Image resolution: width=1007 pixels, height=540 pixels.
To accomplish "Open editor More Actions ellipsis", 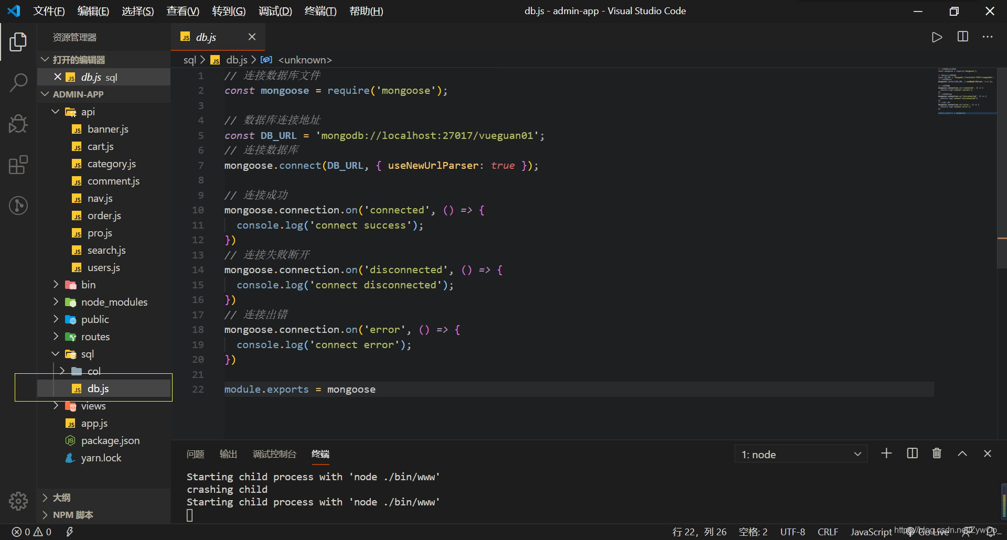I will click(x=988, y=37).
